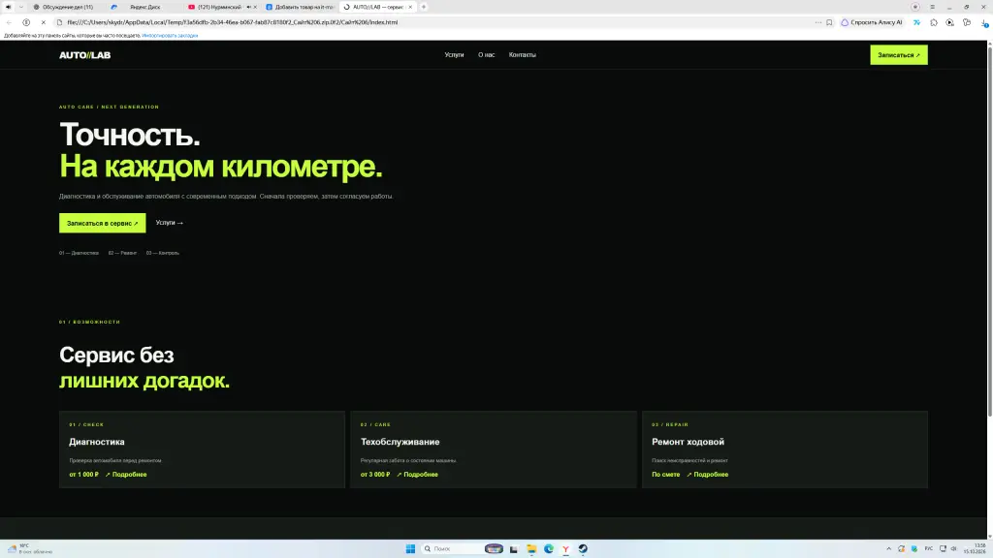Screen dimensions: 993x558
Task: Open the Task View taskbar icon
Action: (514, 548)
